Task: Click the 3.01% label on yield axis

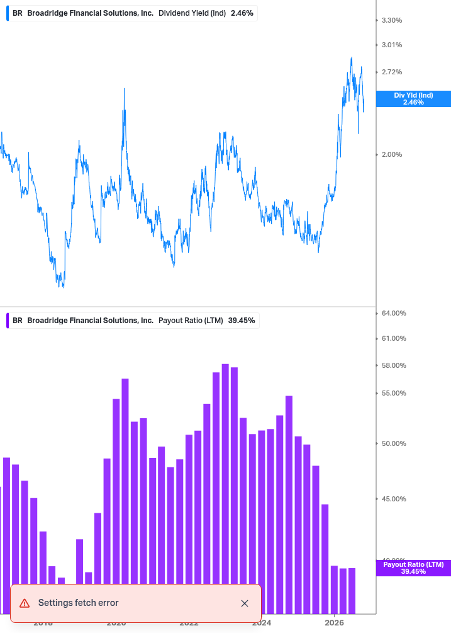Action: click(x=392, y=45)
